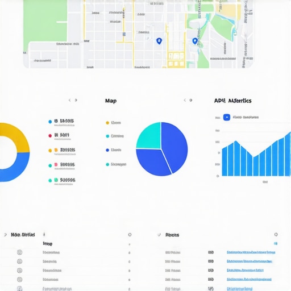
Task: Click the third row's round icon in the left table
Action: pyautogui.click(x=19, y=271)
